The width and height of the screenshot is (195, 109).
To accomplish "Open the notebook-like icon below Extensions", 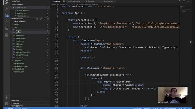I will pos(7,35).
